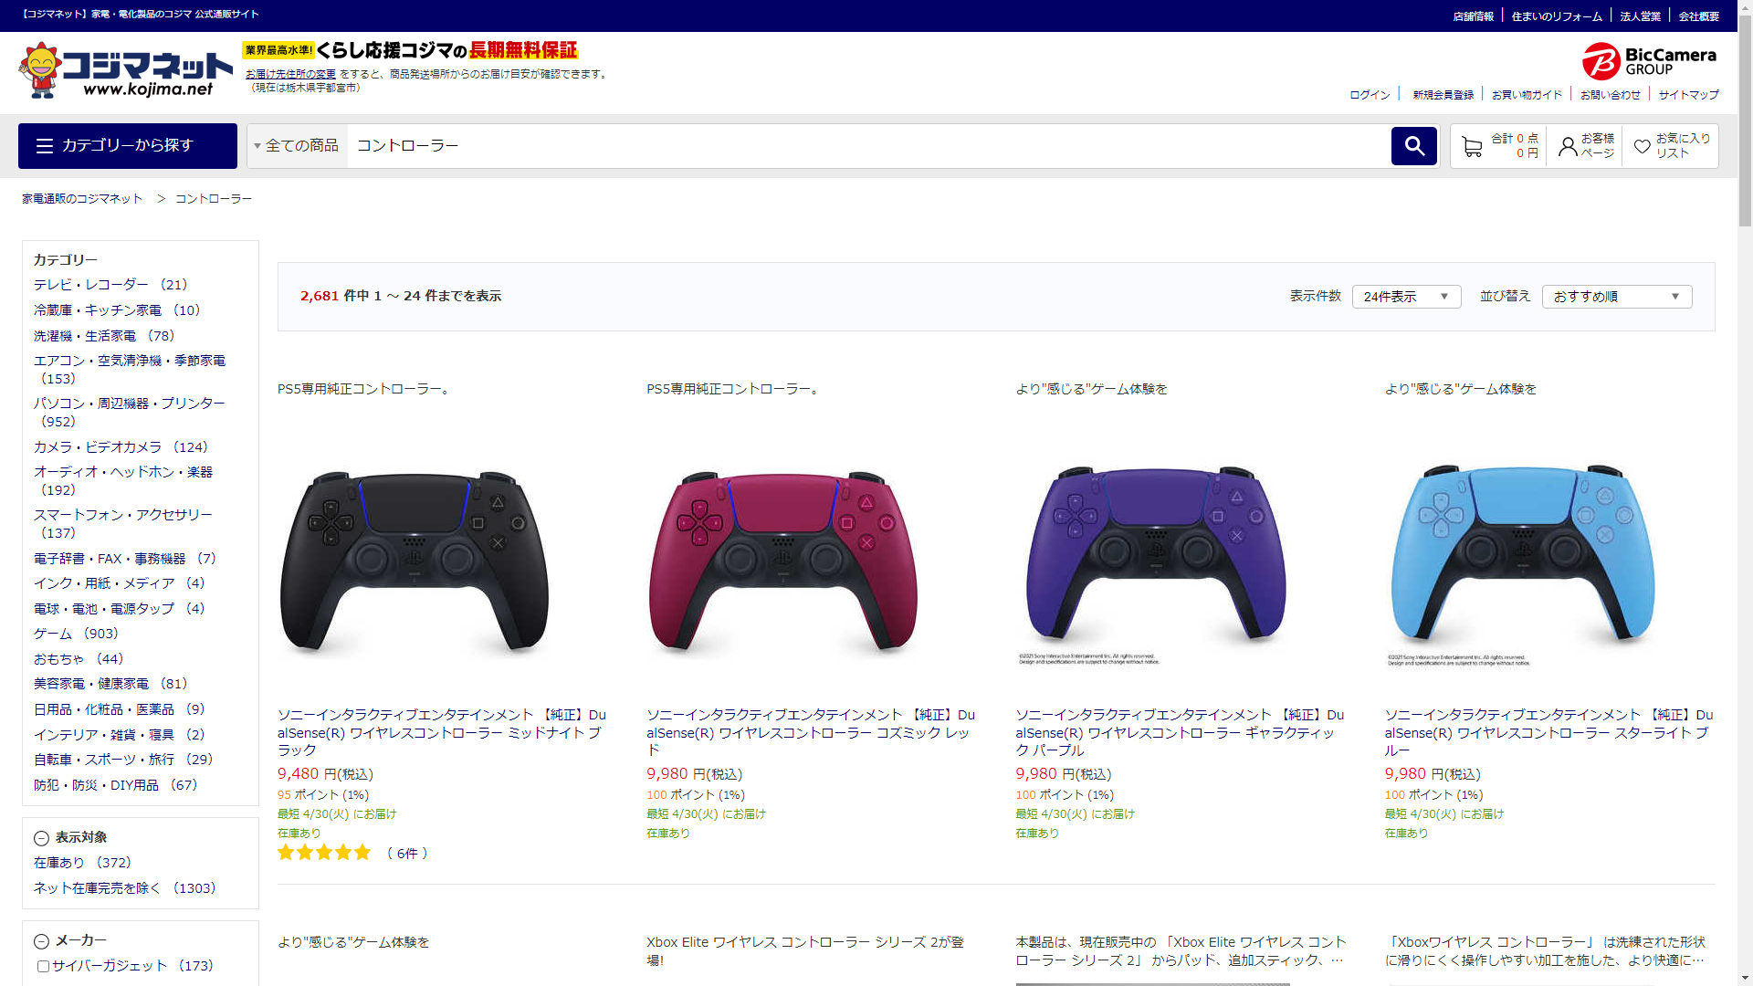Open the 24件表示 count dropdown
Viewport: 1753px width, 986px height.
[1405, 297]
